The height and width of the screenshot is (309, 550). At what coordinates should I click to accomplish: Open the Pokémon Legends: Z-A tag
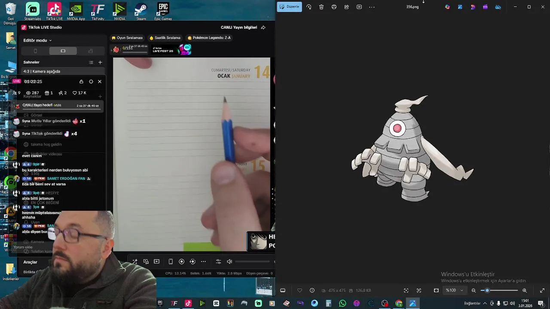209,38
